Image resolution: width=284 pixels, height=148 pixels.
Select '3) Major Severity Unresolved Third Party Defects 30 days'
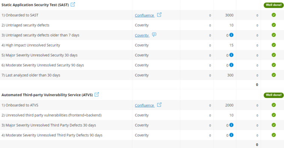pyautogui.click(x=49, y=125)
